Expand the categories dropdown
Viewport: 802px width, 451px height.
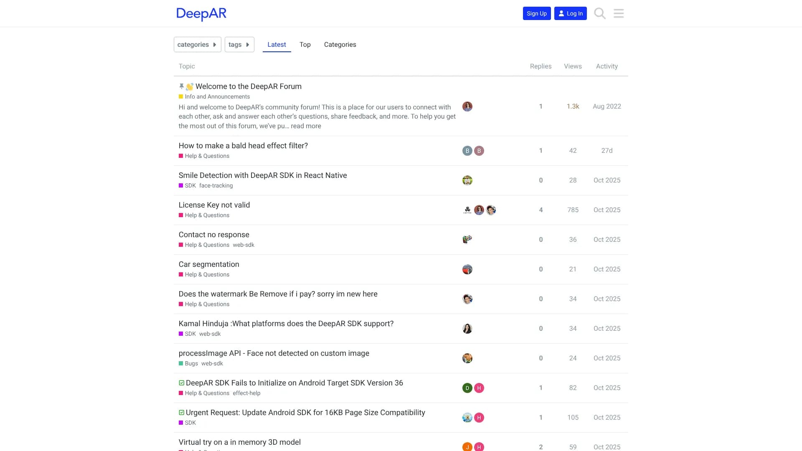coord(197,45)
